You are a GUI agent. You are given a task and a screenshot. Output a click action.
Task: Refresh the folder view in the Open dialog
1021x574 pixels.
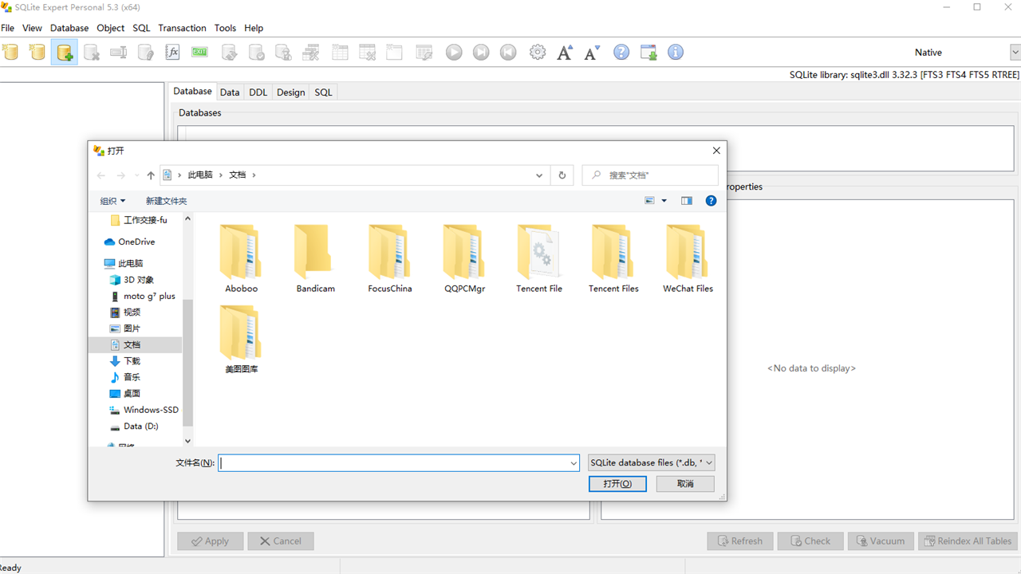562,175
